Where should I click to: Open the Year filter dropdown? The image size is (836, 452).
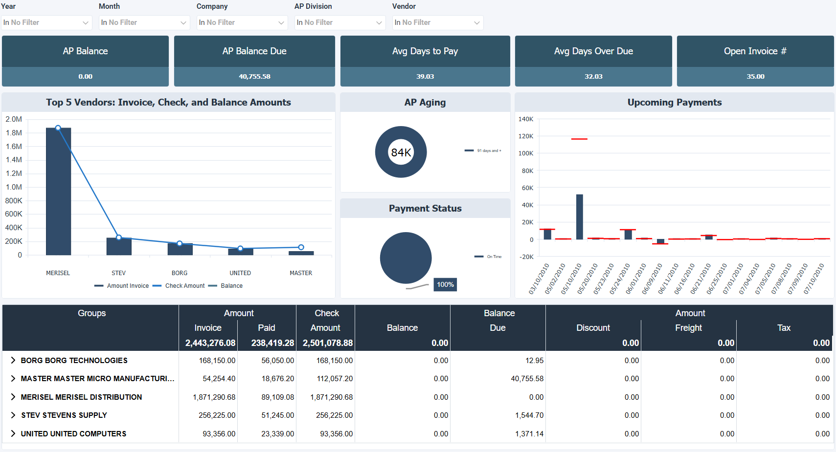[x=46, y=22]
